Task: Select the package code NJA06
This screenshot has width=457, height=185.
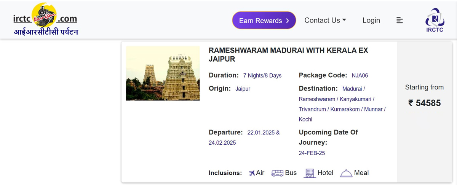Action: (x=360, y=75)
